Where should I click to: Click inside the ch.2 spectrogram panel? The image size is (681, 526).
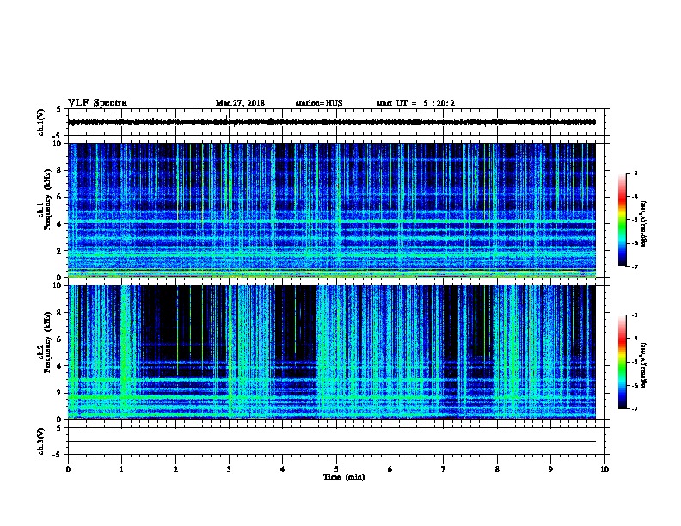(332, 352)
